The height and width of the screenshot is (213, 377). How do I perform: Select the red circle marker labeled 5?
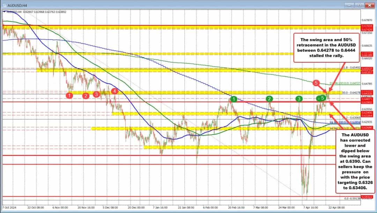pos(316,83)
